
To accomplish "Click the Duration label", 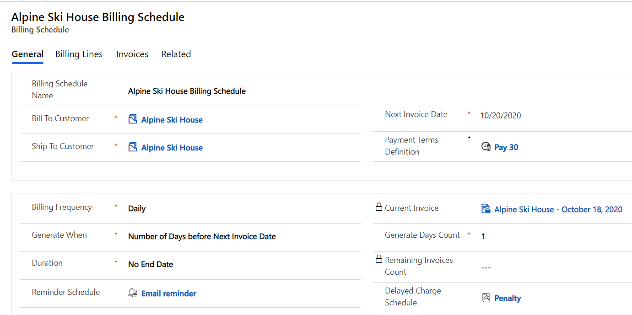I will coord(47,263).
